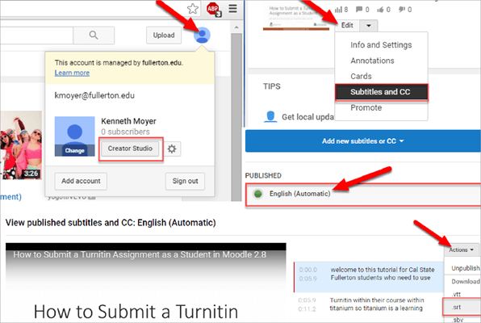The image size is (481, 323).
Task: Click the YouTube search input field
Action: 36,36
